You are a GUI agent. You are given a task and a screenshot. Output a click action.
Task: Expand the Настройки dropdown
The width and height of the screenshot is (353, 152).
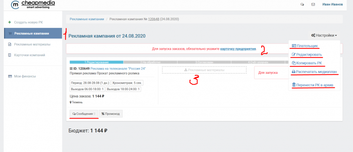point(324,35)
